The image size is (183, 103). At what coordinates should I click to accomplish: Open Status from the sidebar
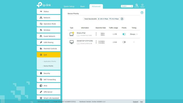point(48,12)
